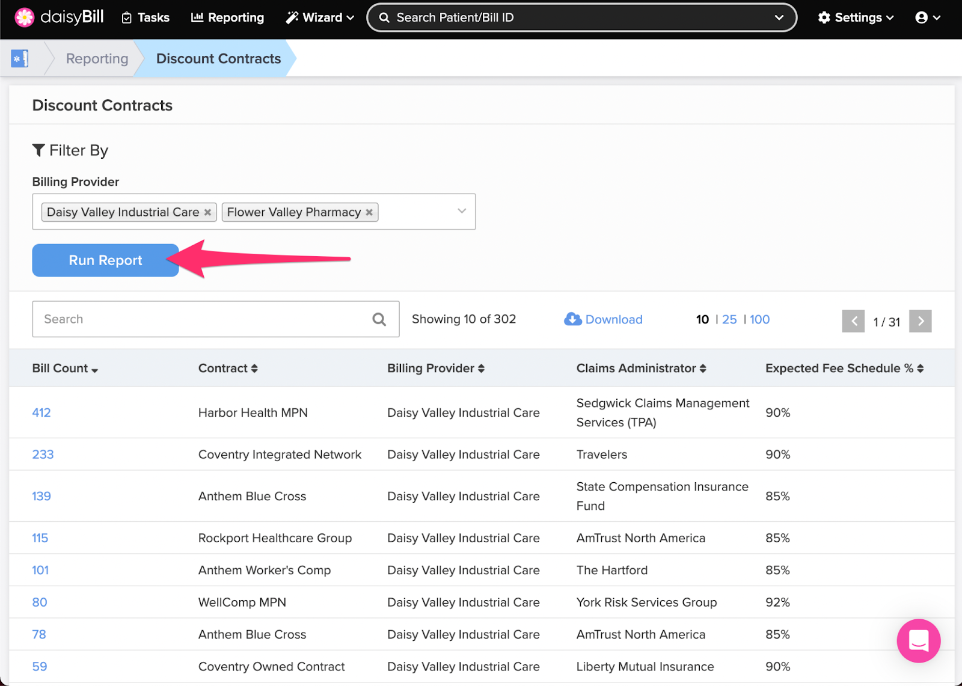962x686 pixels.
Task: Go to the Reporting breadcrumb
Action: 97,58
